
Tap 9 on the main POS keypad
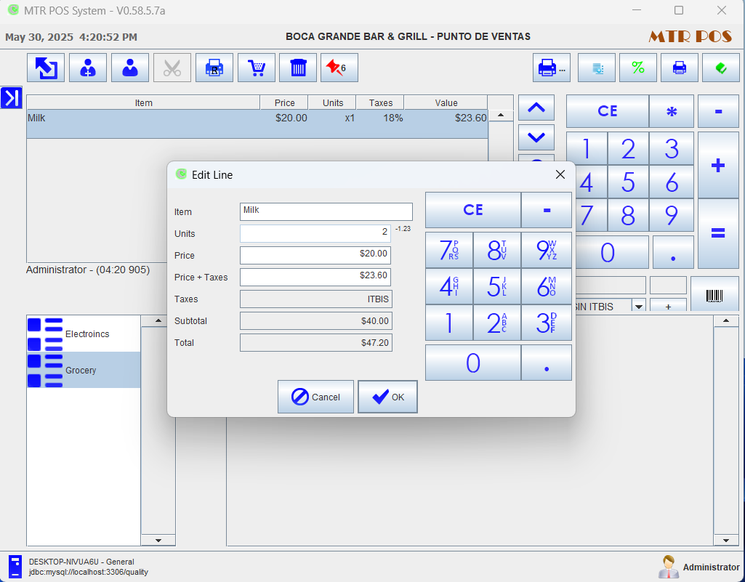pyautogui.click(x=672, y=215)
